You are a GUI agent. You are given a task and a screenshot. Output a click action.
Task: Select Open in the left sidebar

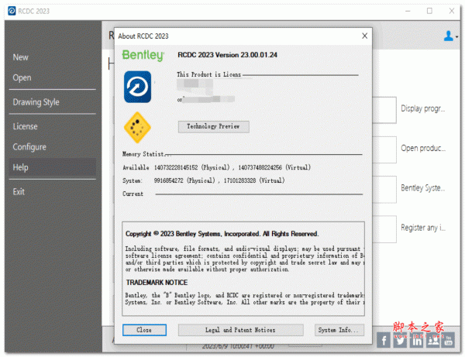[22, 78]
